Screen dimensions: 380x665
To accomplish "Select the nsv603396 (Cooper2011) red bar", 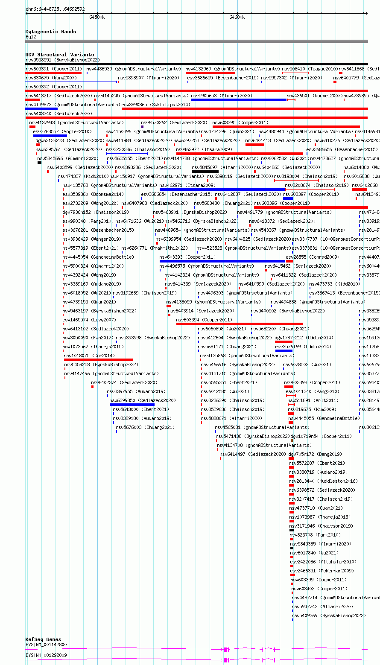I will [311, 207].
